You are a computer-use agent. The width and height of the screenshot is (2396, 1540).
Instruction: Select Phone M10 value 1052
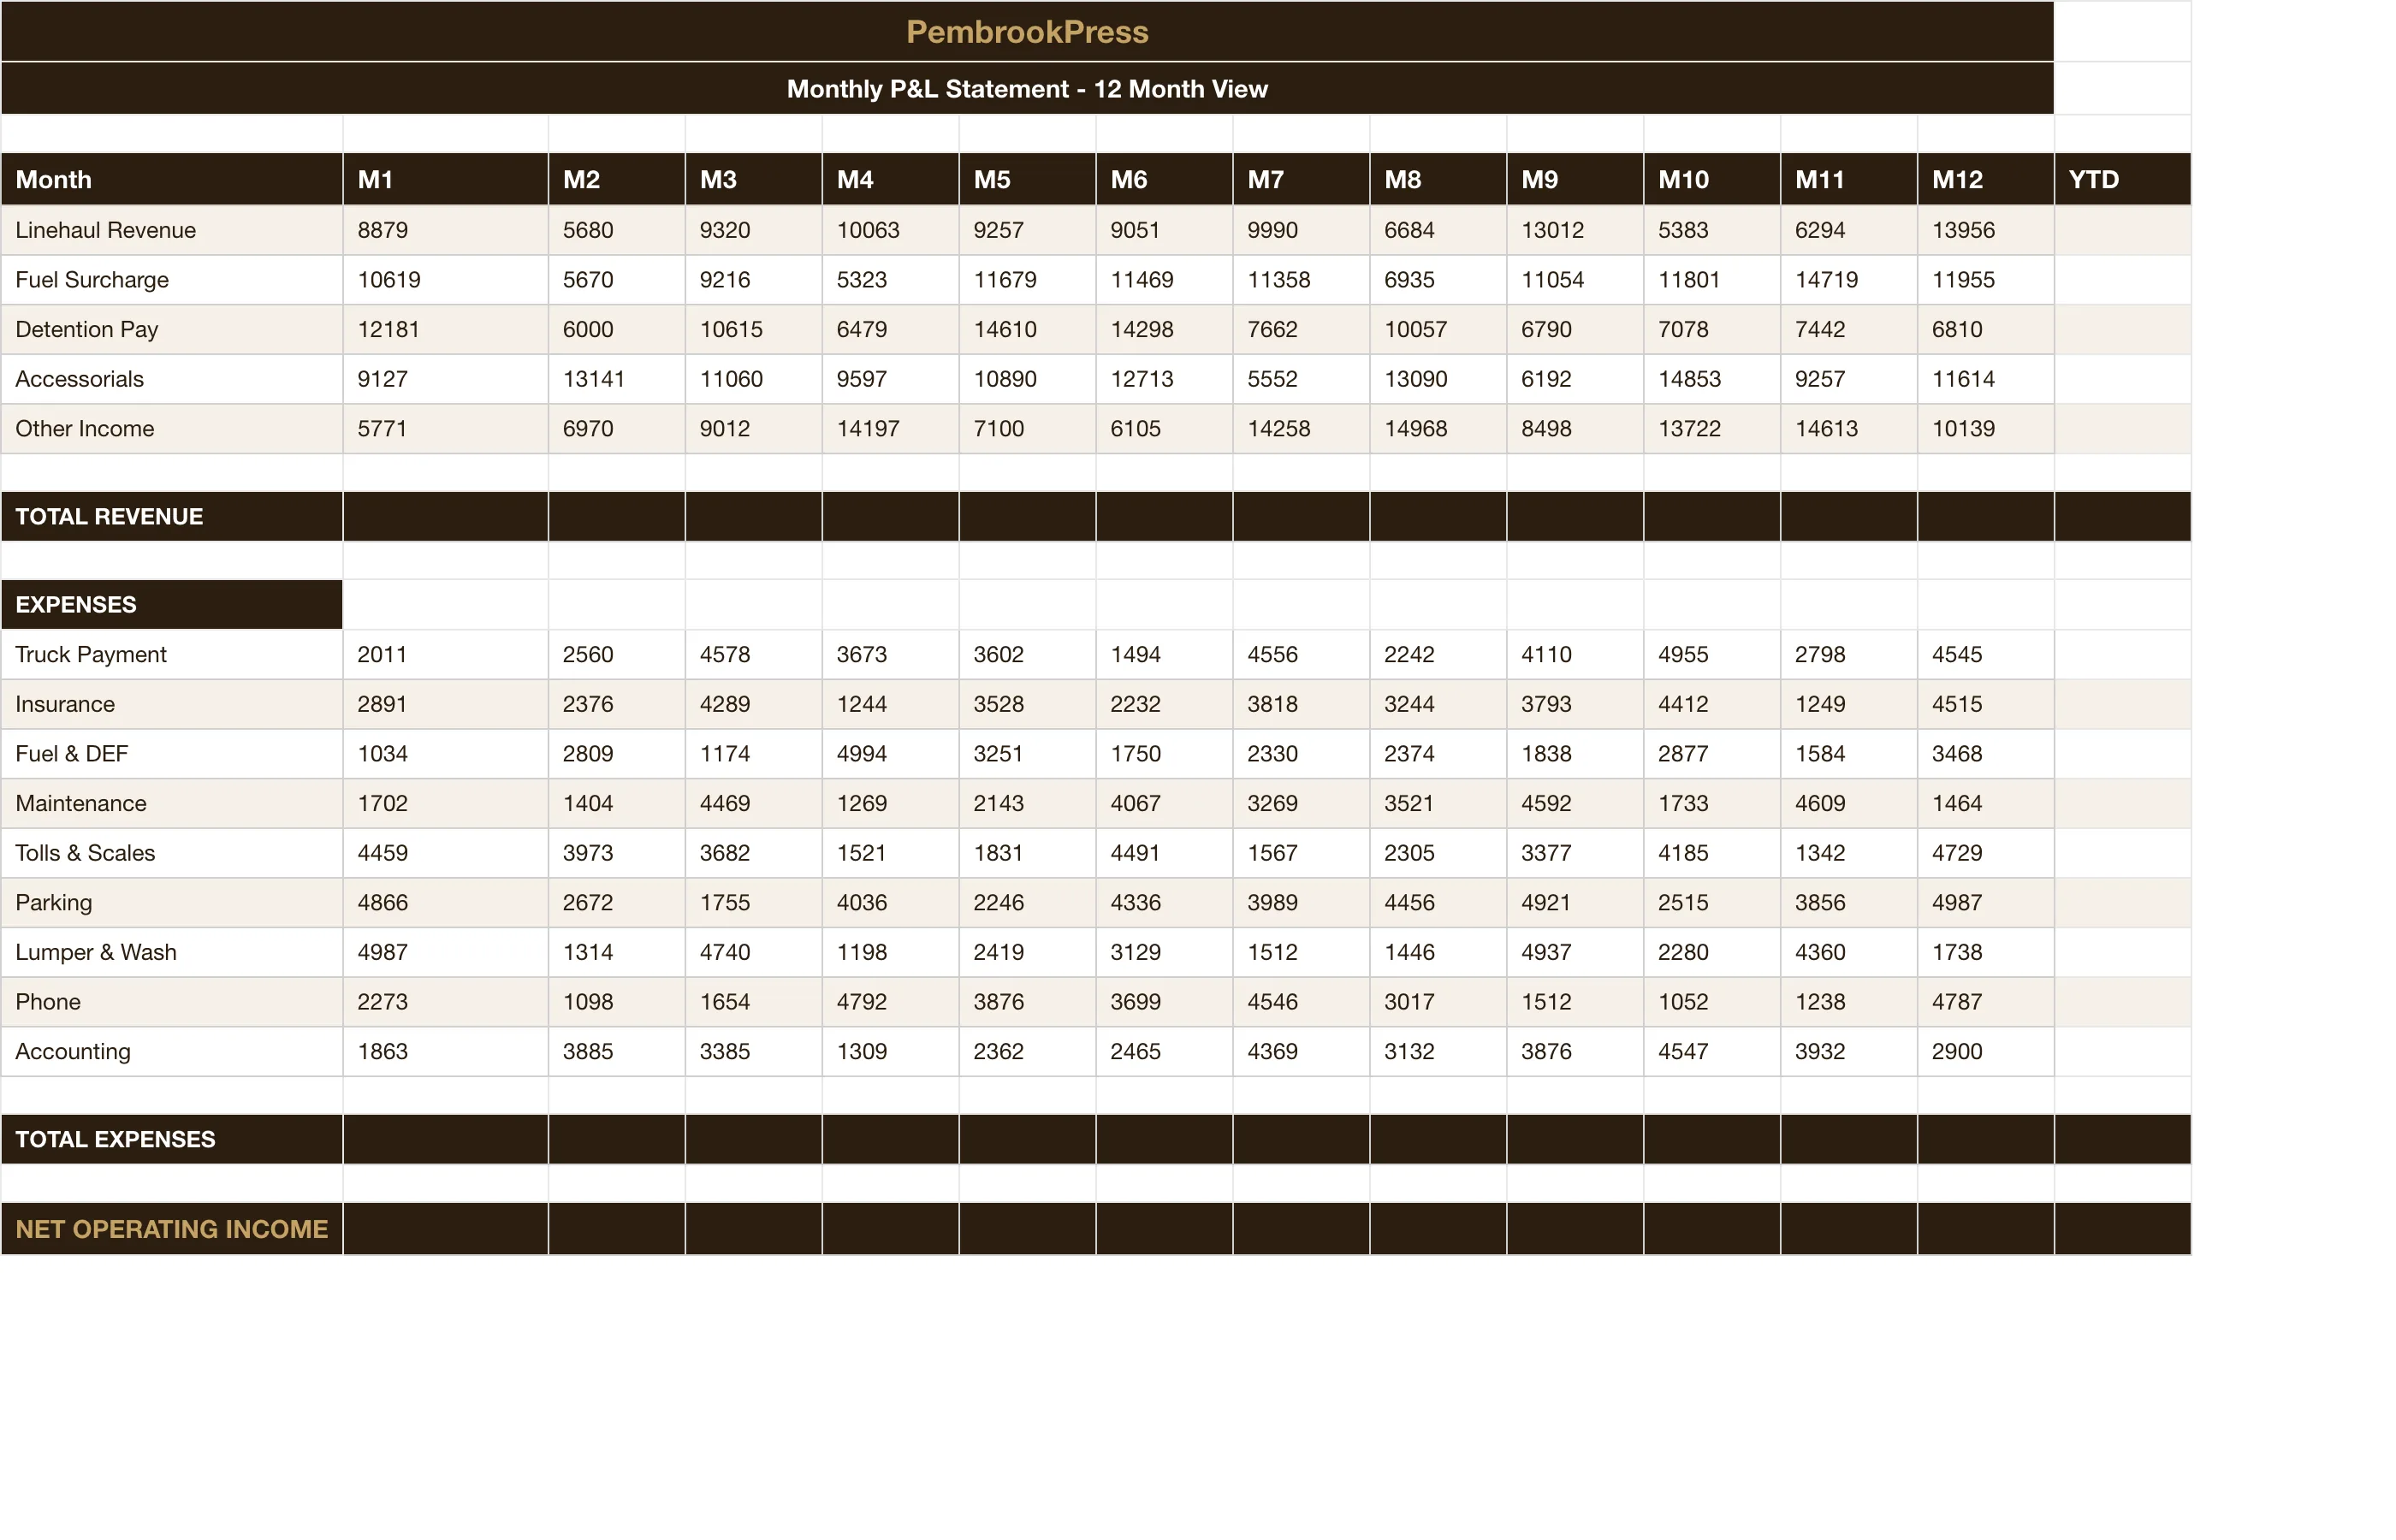click(x=1711, y=1002)
